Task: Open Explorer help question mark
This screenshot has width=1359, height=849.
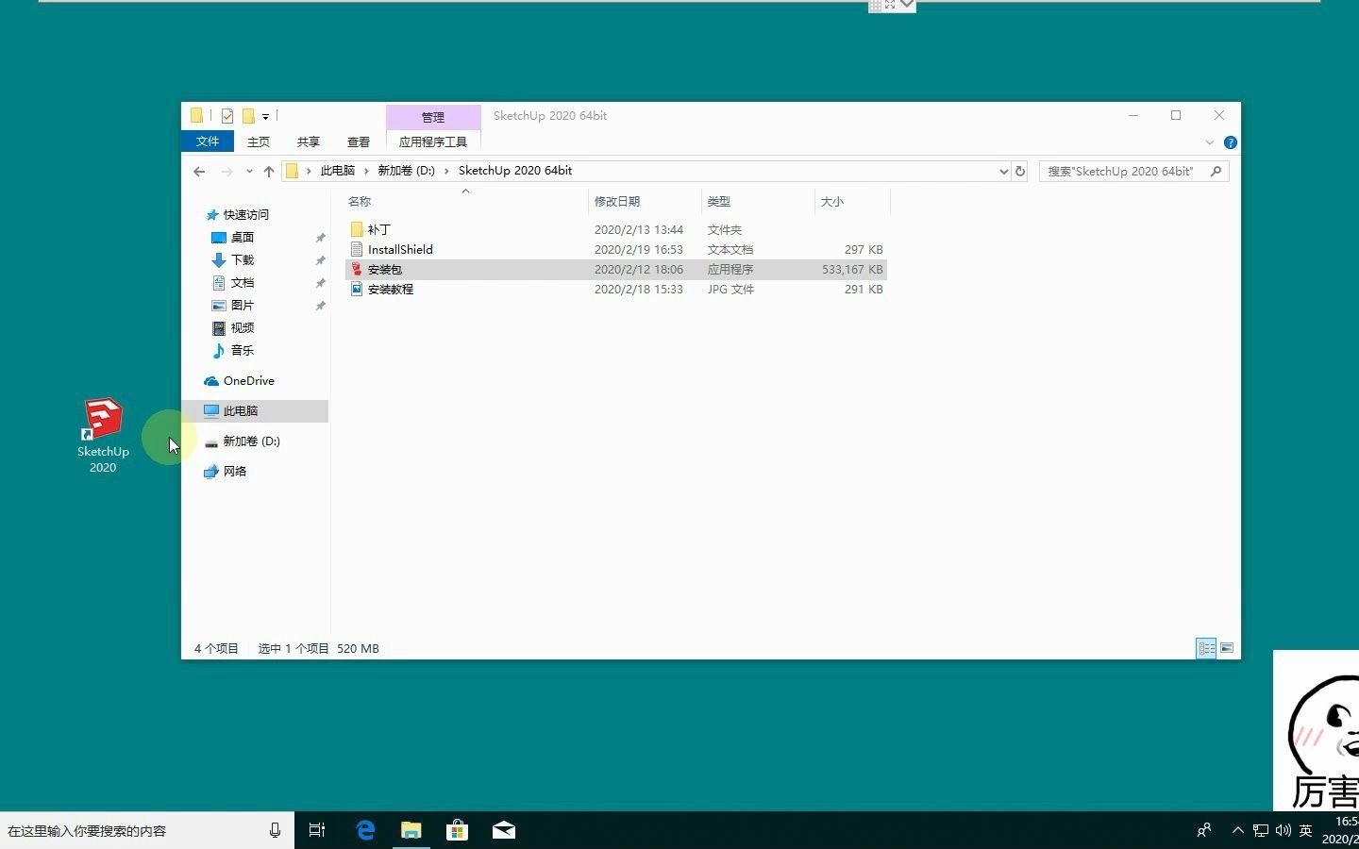Action: (x=1231, y=142)
